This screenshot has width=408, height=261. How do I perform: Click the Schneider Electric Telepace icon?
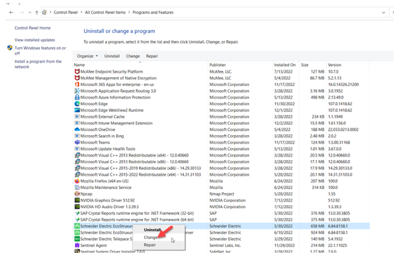tap(77, 239)
